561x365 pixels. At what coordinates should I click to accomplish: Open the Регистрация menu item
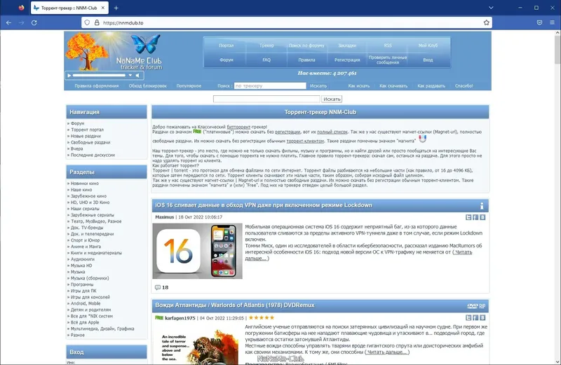347,60
